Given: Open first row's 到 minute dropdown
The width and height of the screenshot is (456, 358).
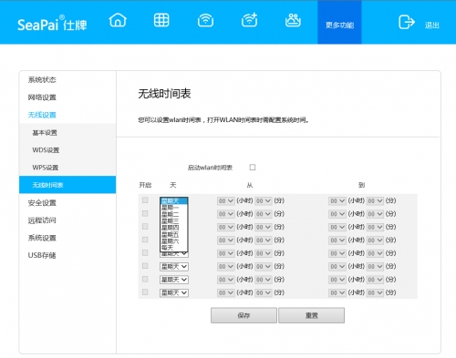Looking at the screenshot, I should point(375,200).
